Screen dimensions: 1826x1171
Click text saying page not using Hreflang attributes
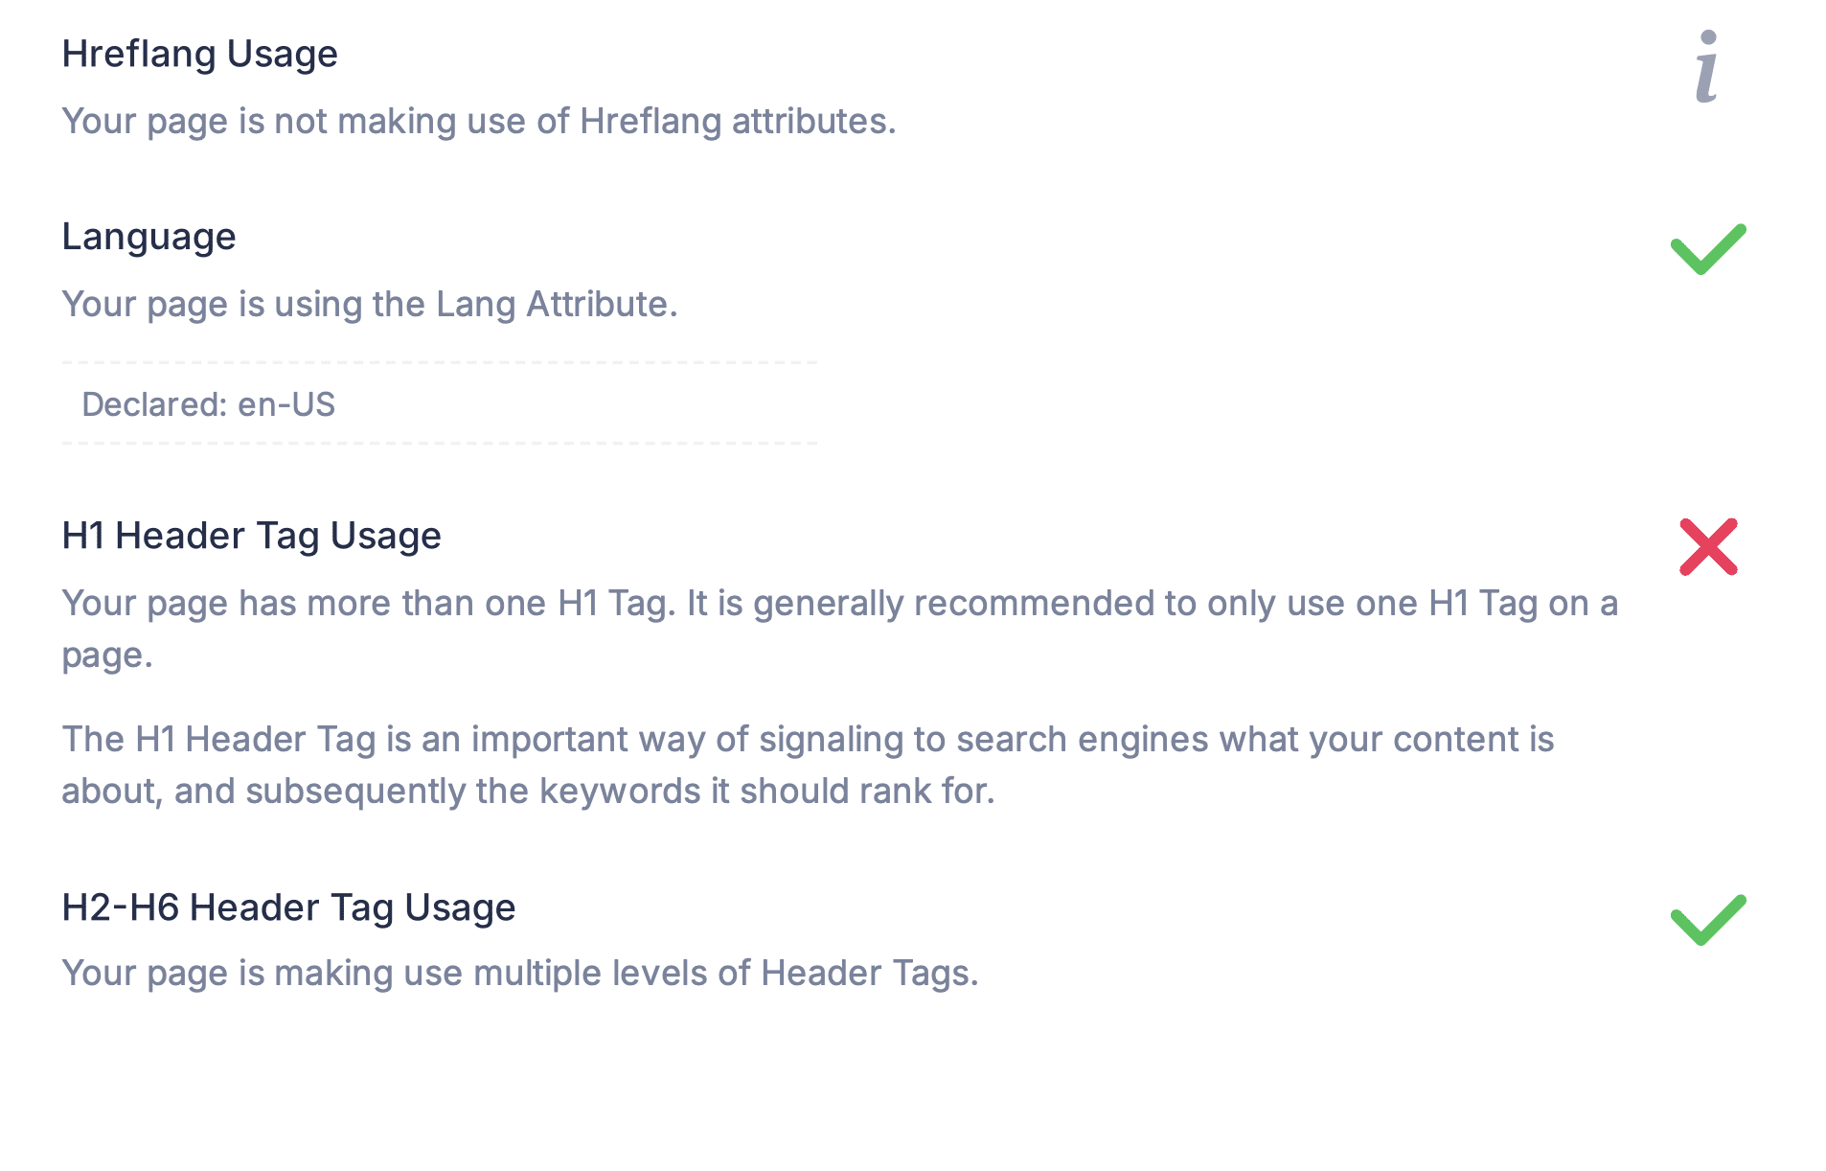click(479, 122)
